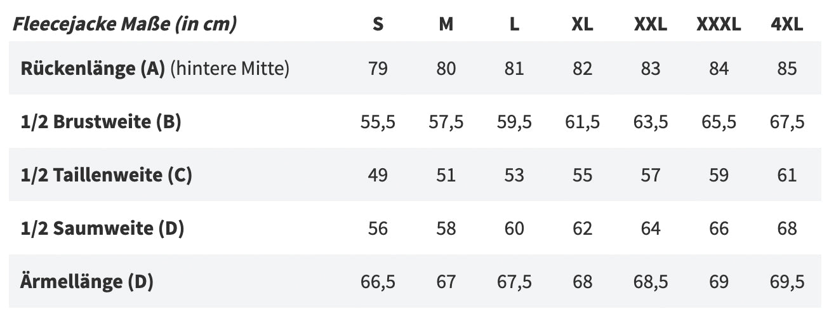Select Saumweite value 64 for size XXL
The image size is (829, 316).
point(651,228)
